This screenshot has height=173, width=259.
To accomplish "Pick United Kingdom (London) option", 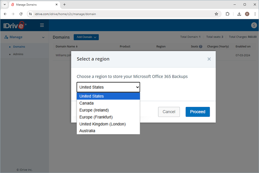I will tap(102, 124).
